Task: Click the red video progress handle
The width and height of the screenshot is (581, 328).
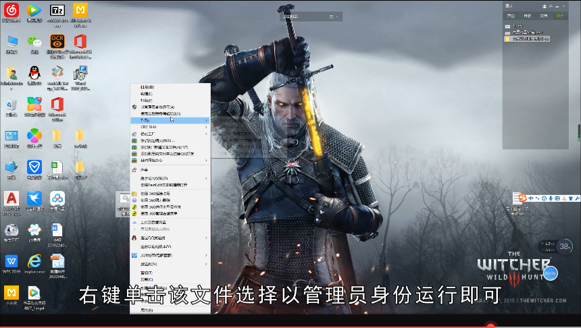Action: pyautogui.click(x=490, y=326)
